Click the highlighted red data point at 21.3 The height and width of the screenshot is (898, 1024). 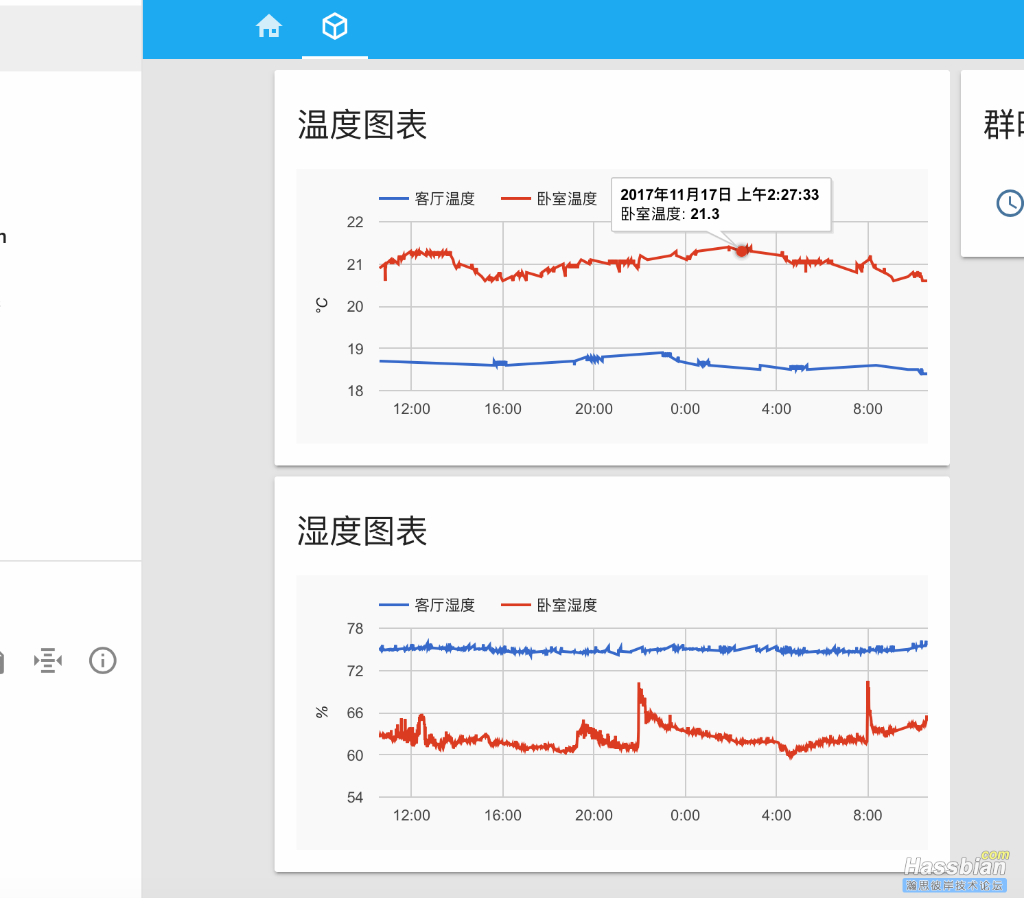click(742, 251)
